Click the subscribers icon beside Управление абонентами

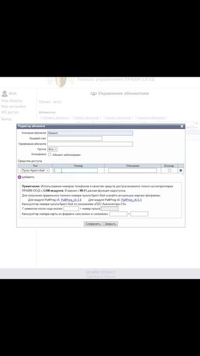93,93
